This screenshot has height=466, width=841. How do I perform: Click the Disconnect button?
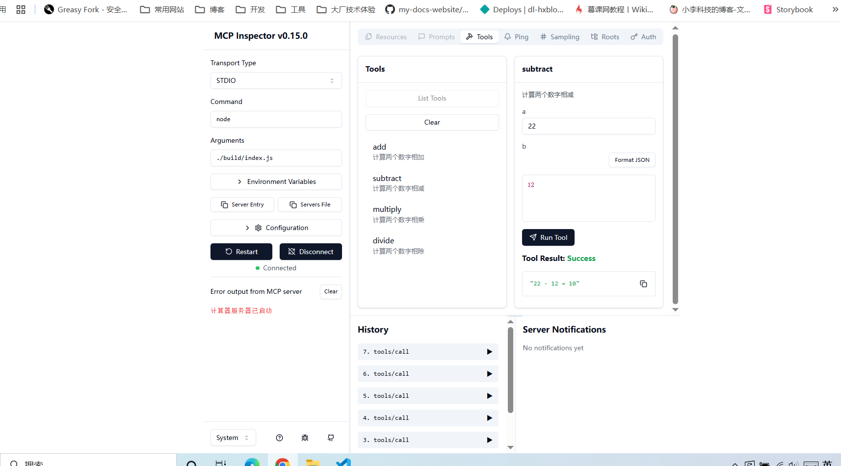click(311, 252)
